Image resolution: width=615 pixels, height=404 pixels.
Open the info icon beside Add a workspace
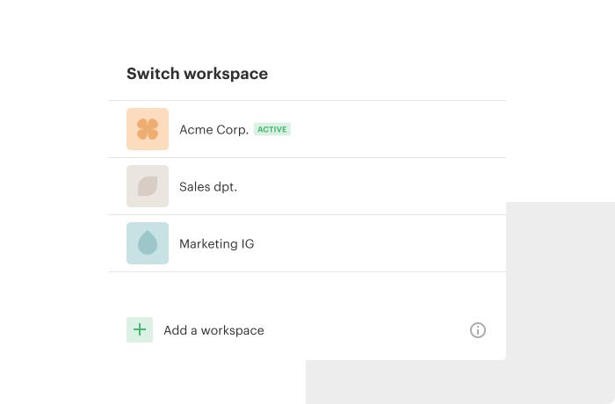tap(478, 330)
